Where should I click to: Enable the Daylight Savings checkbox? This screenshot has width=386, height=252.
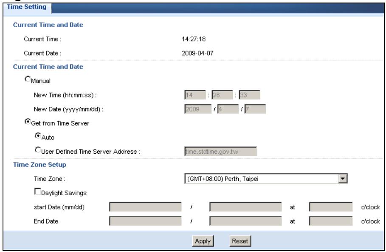coord(37,191)
